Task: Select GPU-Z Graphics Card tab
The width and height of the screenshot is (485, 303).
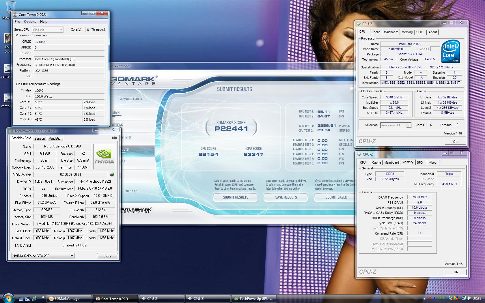Action: pyautogui.click(x=21, y=138)
